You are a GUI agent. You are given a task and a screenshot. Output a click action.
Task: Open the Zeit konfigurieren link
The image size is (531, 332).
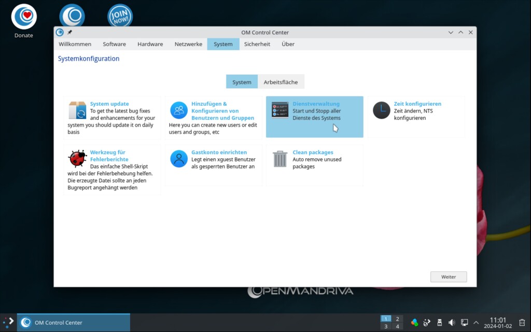[x=417, y=104]
